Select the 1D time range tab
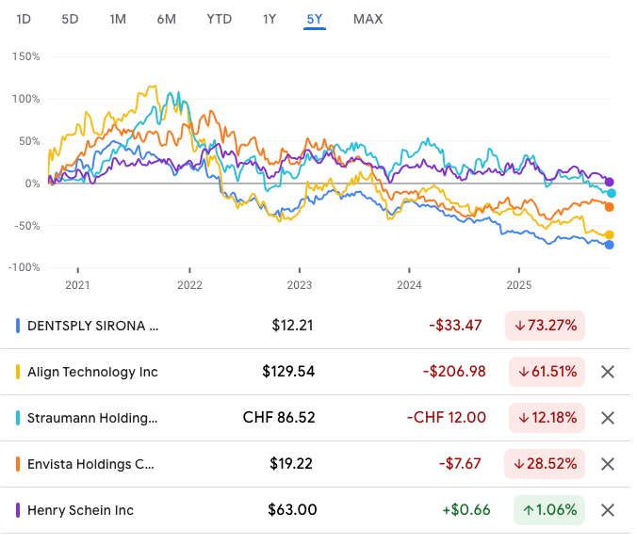The width and height of the screenshot is (637, 544). (x=24, y=19)
